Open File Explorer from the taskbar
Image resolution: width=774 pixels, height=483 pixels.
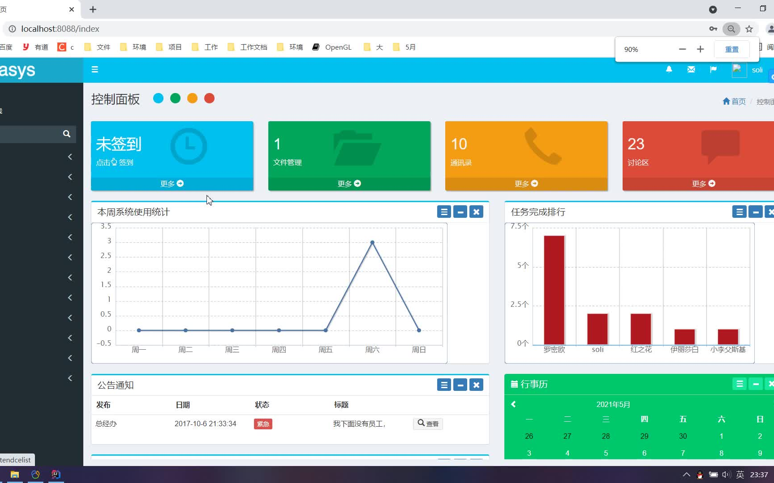(x=15, y=475)
